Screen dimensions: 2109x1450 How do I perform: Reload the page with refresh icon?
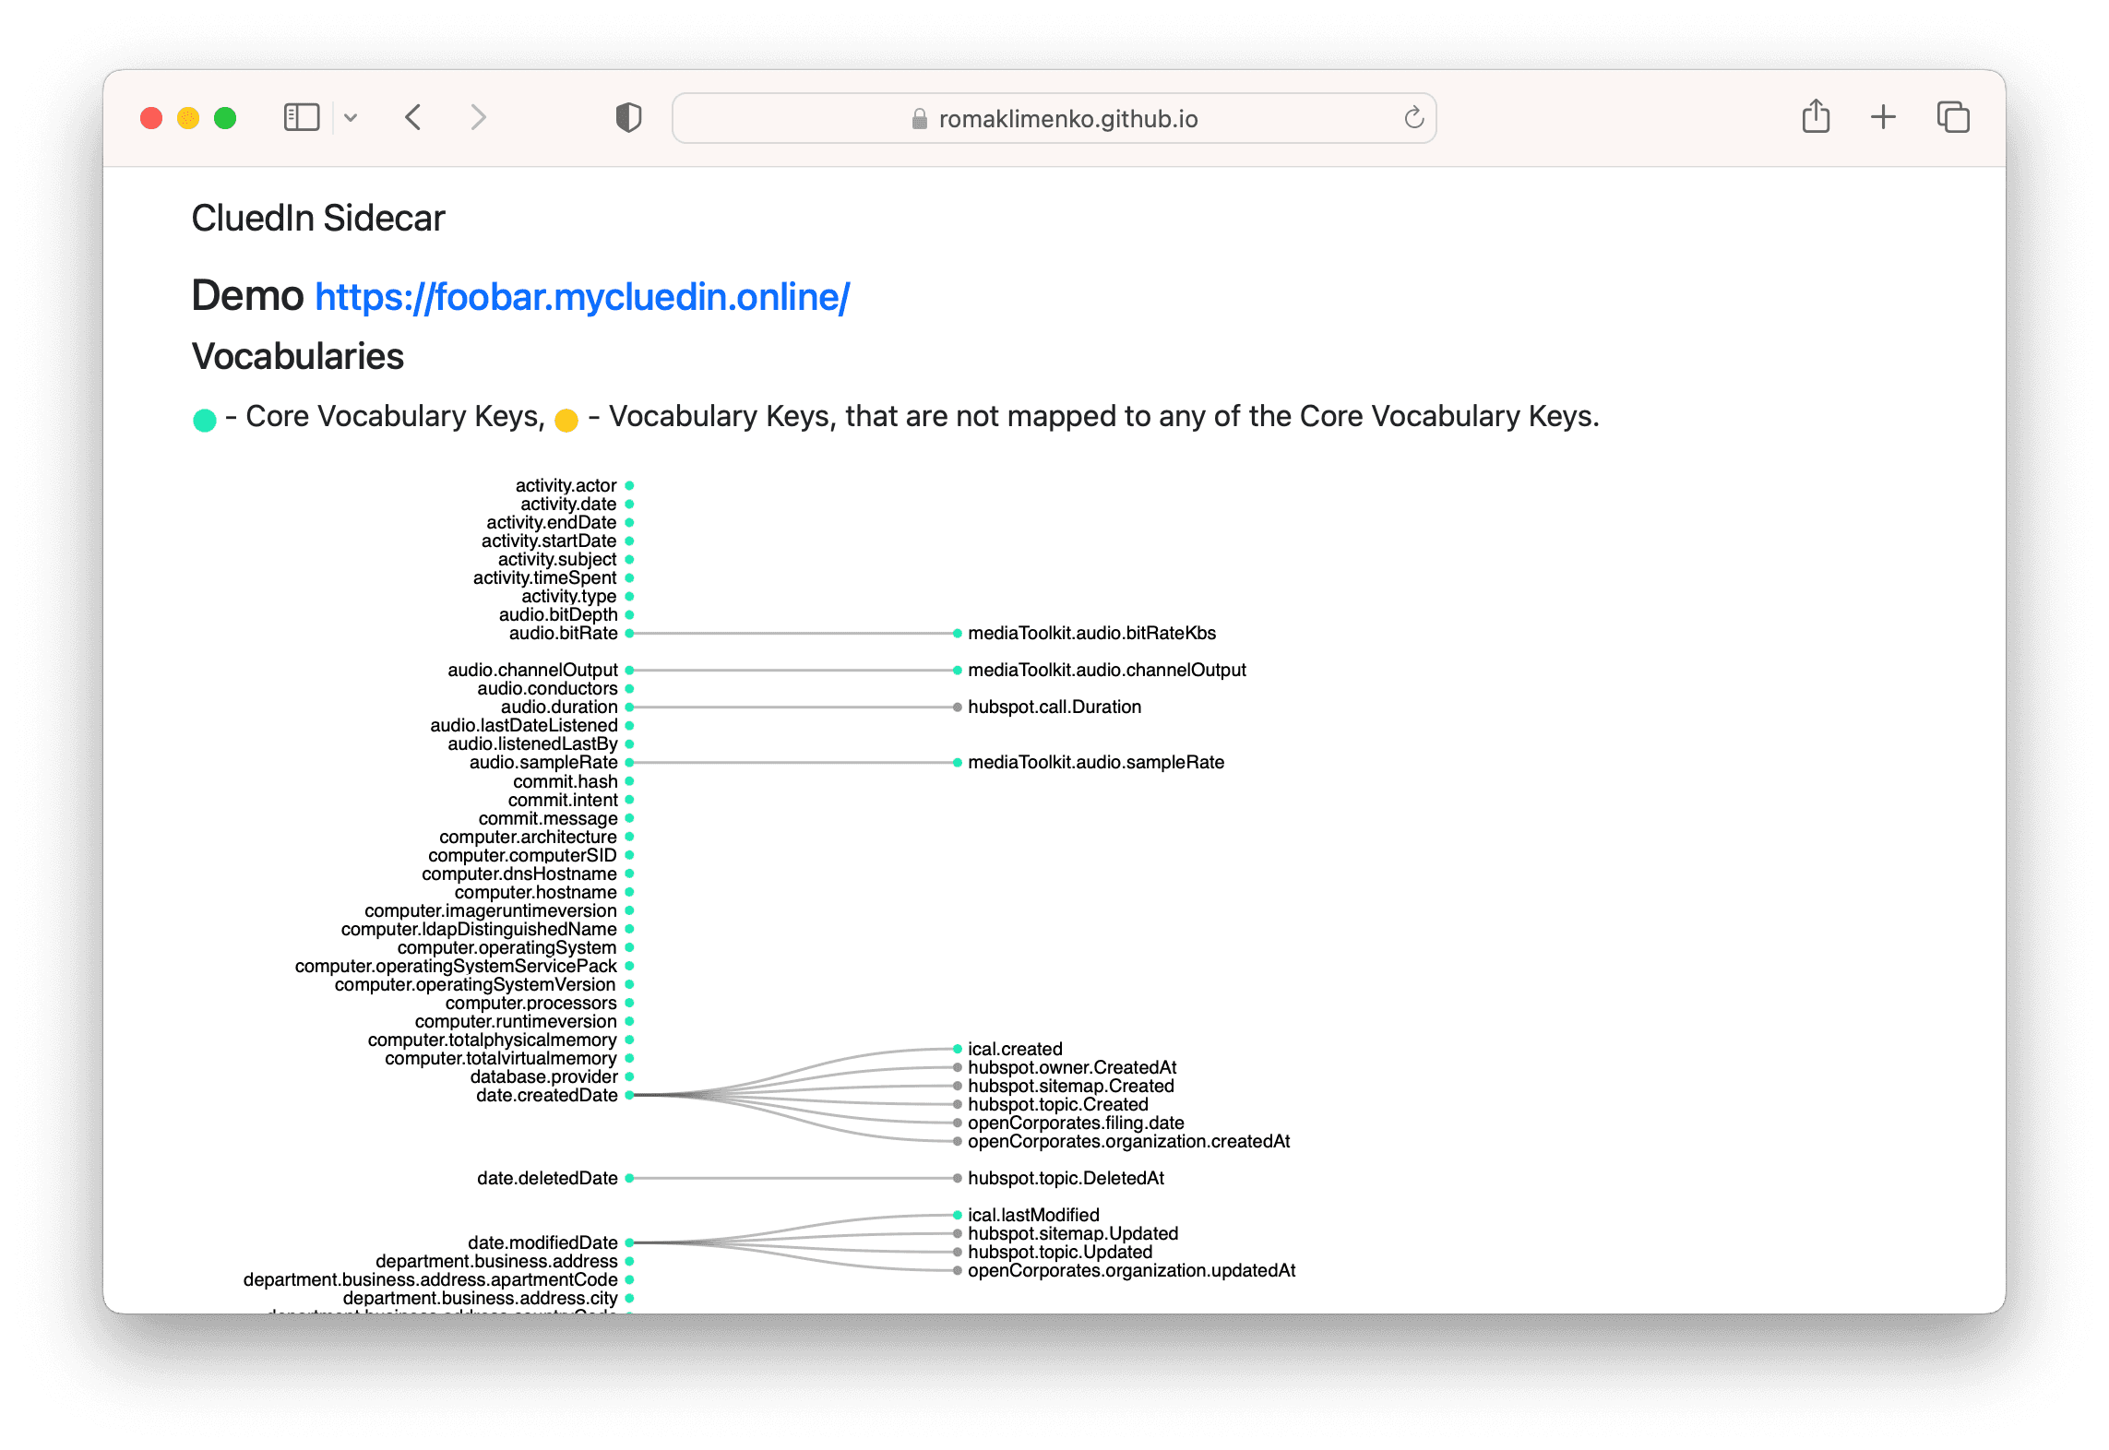click(x=1413, y=118)
